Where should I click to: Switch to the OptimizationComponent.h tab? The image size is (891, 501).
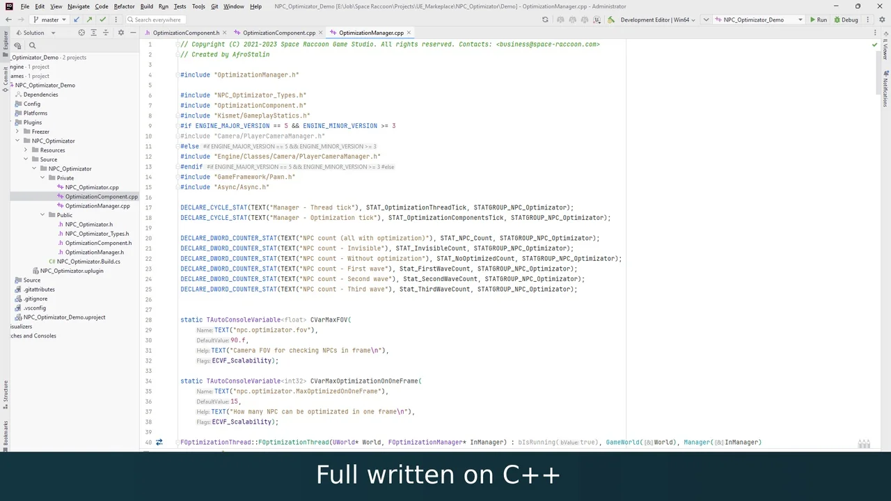[x=185, y=33]
